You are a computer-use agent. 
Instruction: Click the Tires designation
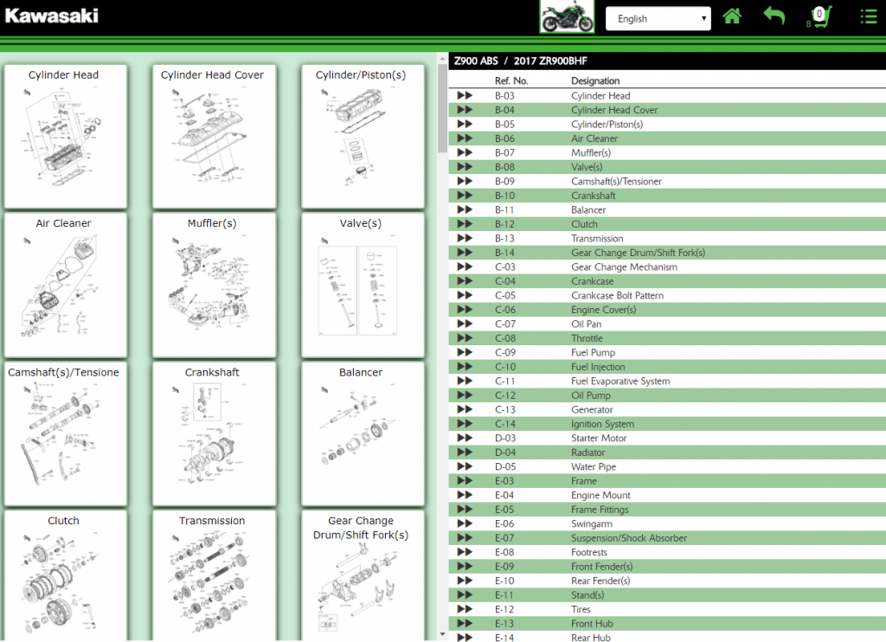[581, 609]
